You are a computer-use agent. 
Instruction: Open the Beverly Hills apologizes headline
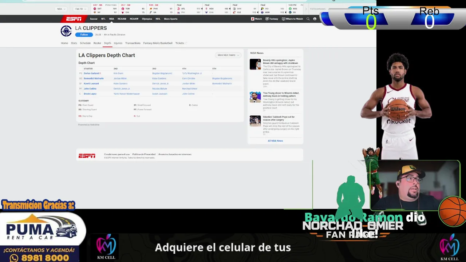click(x=280, y=61)
